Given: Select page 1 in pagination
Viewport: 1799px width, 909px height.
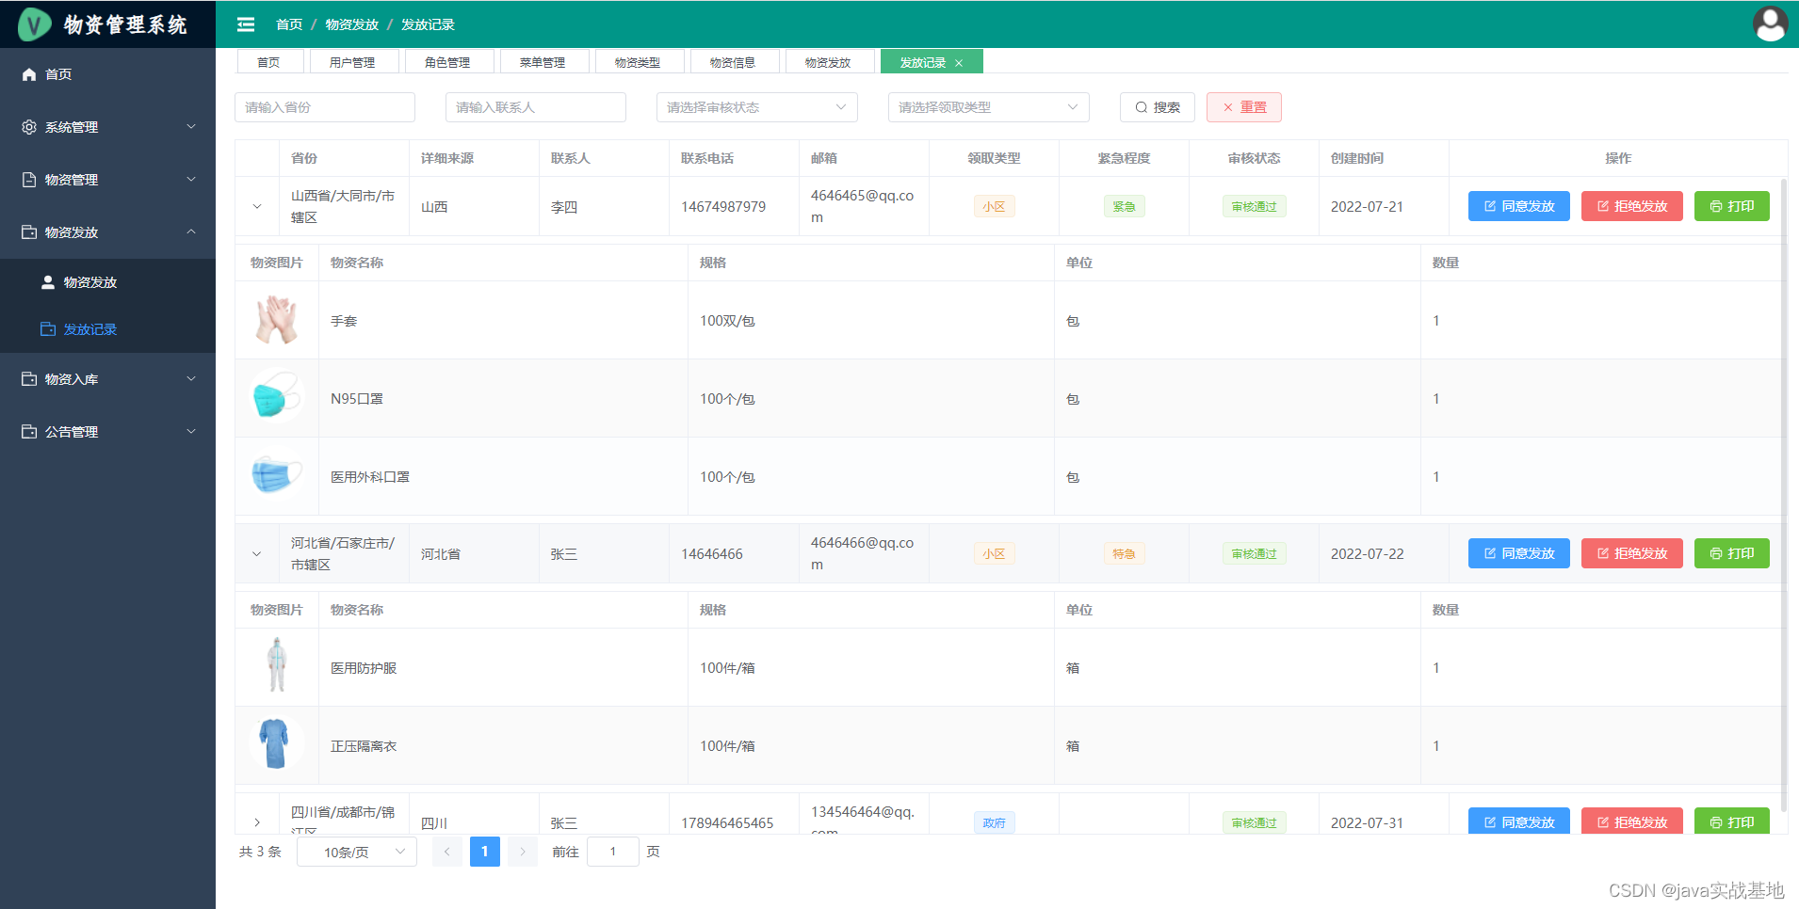Looking at the screenshot, I should pos(485,852).
